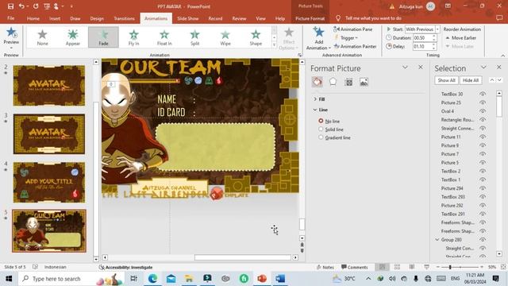Open Selection pane options chevron
This screenshot has height=286, width=508.
[x=483, y=67]
